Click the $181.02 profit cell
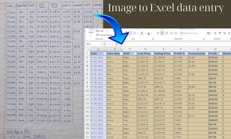Screen dimensions: 231x139 [215, 95]
